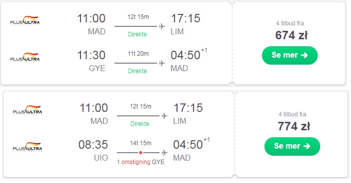Click the airplane icon on 11t 20m flight
Screen dimensions: 351x183
[x=162, y=63]
